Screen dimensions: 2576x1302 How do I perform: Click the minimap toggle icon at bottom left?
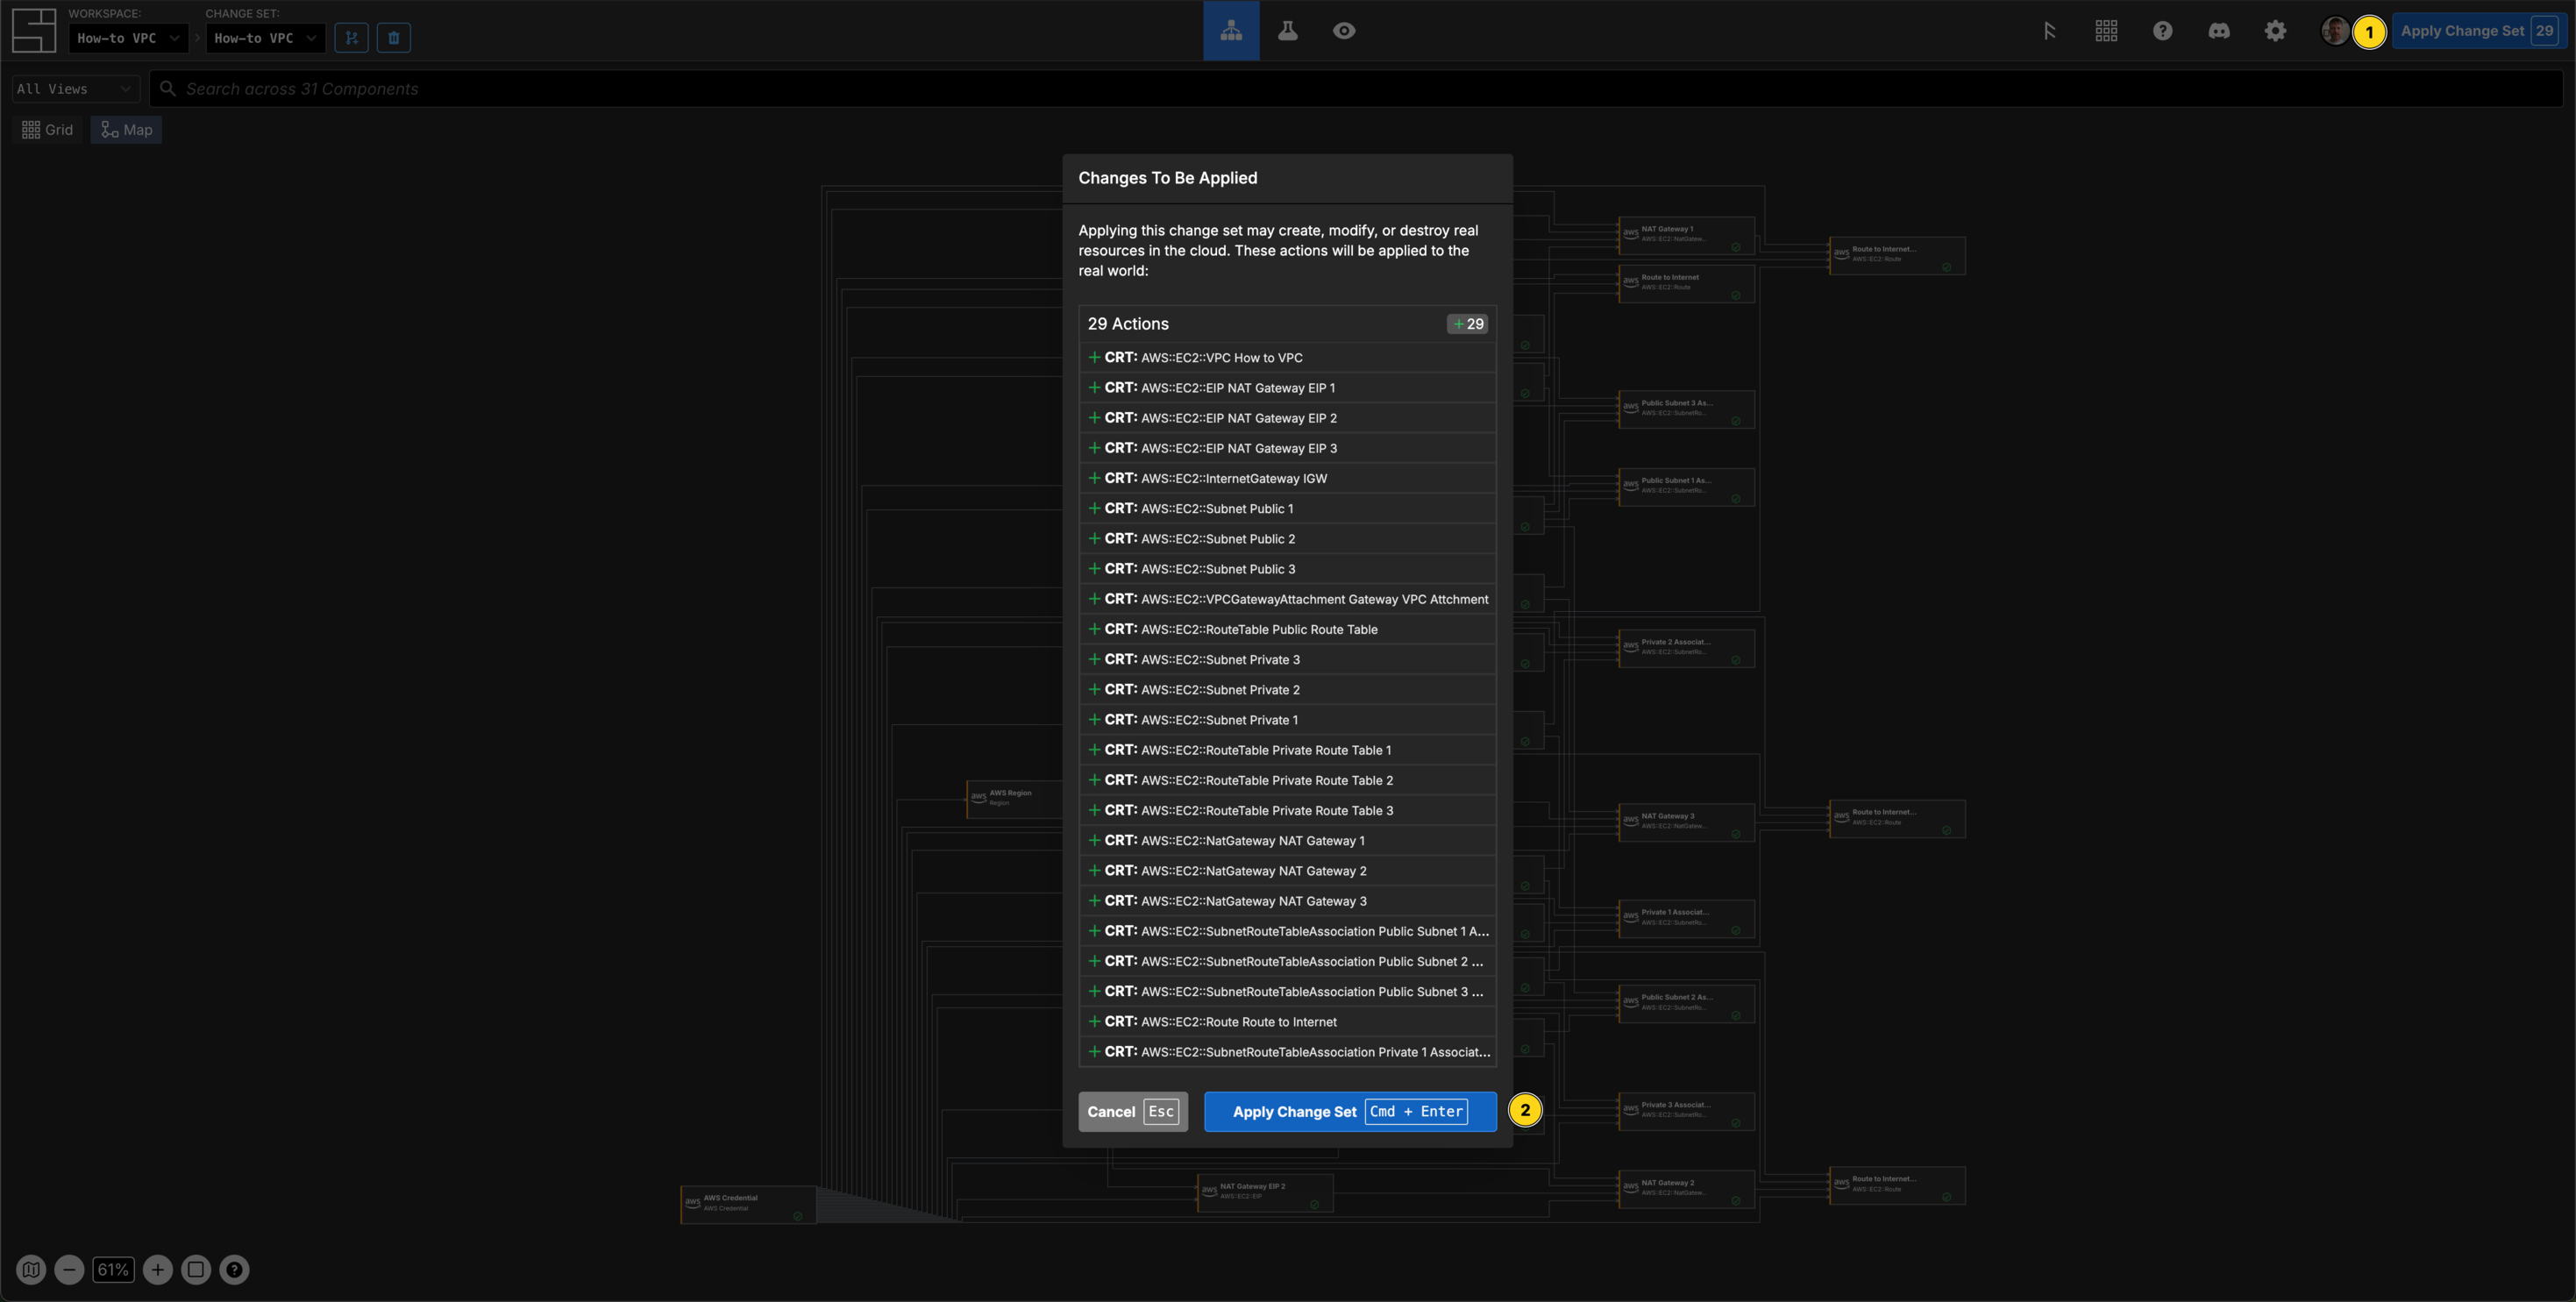(x=31, y=1270)
